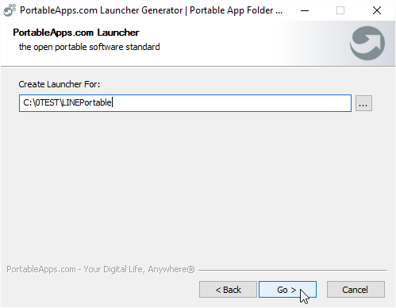
Task: Click the PortableApps.com title bar icon
Action: tap(10, 10)
